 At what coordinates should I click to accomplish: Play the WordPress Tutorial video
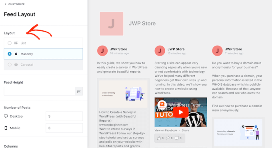point(180,112)
